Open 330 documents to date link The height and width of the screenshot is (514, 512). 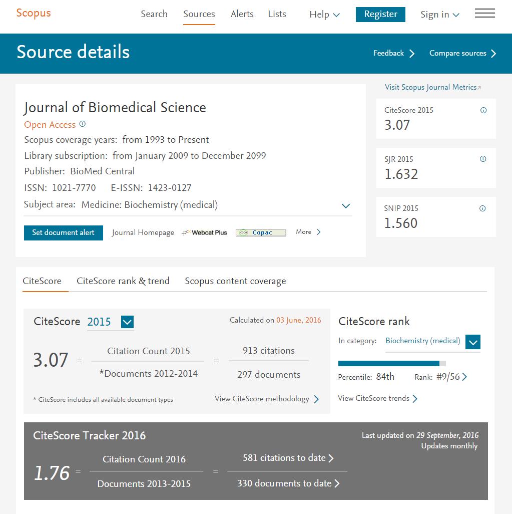pyautogui.click(x=288, y=483)
